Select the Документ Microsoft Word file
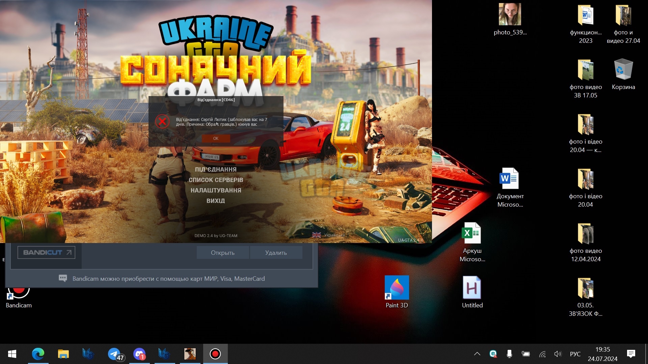The image size is (648, 364). pyautogui.click(x=510, y=187)
